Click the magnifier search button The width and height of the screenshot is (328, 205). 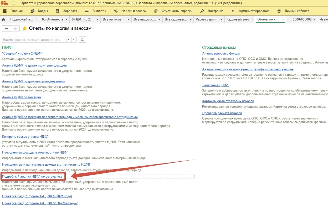pyautogui.click(x=82, y=40)
